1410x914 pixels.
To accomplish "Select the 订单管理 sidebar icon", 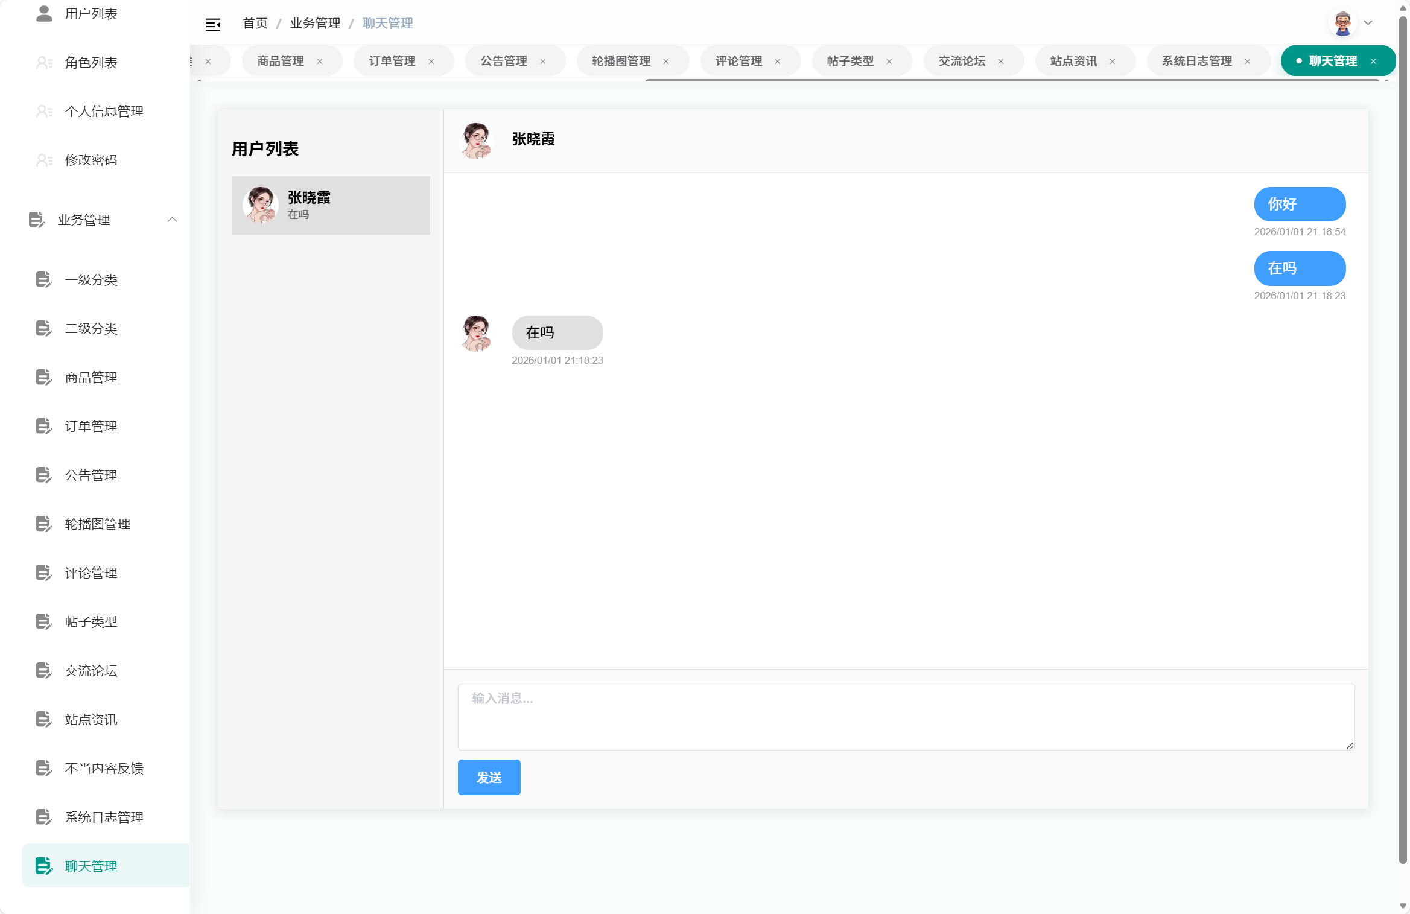I will [43, 426].
